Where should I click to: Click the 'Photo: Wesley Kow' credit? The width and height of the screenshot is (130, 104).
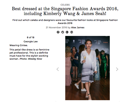coord(31,59)
